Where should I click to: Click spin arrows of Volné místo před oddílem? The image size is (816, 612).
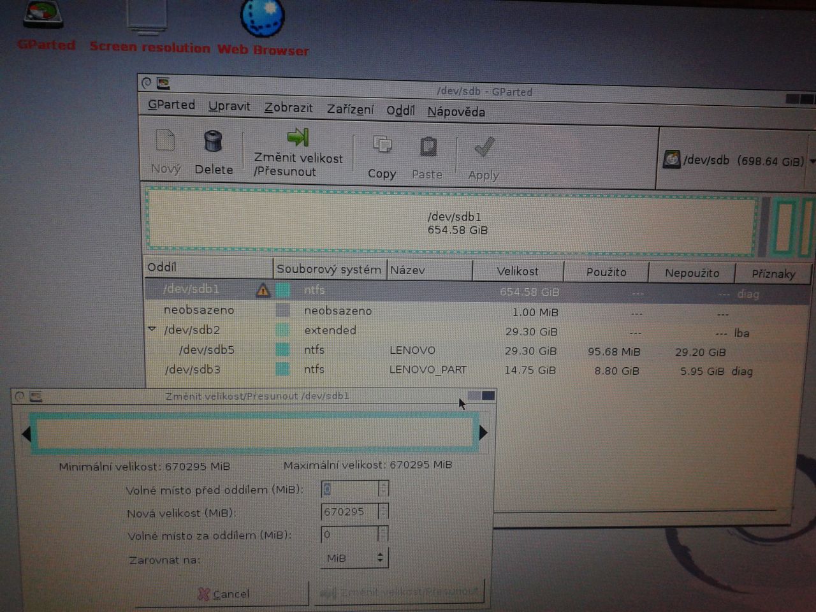tap(383, 489)
